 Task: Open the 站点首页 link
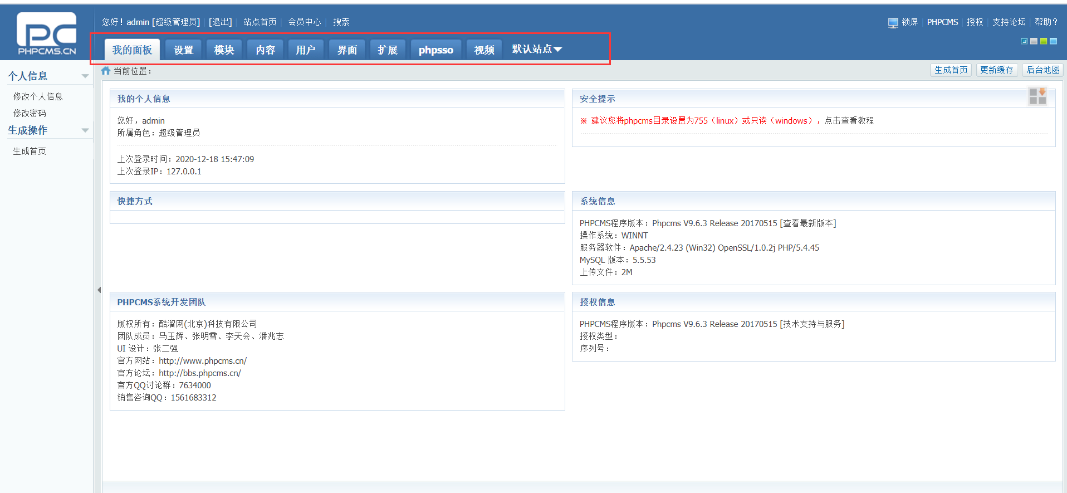tap(260, 22)
